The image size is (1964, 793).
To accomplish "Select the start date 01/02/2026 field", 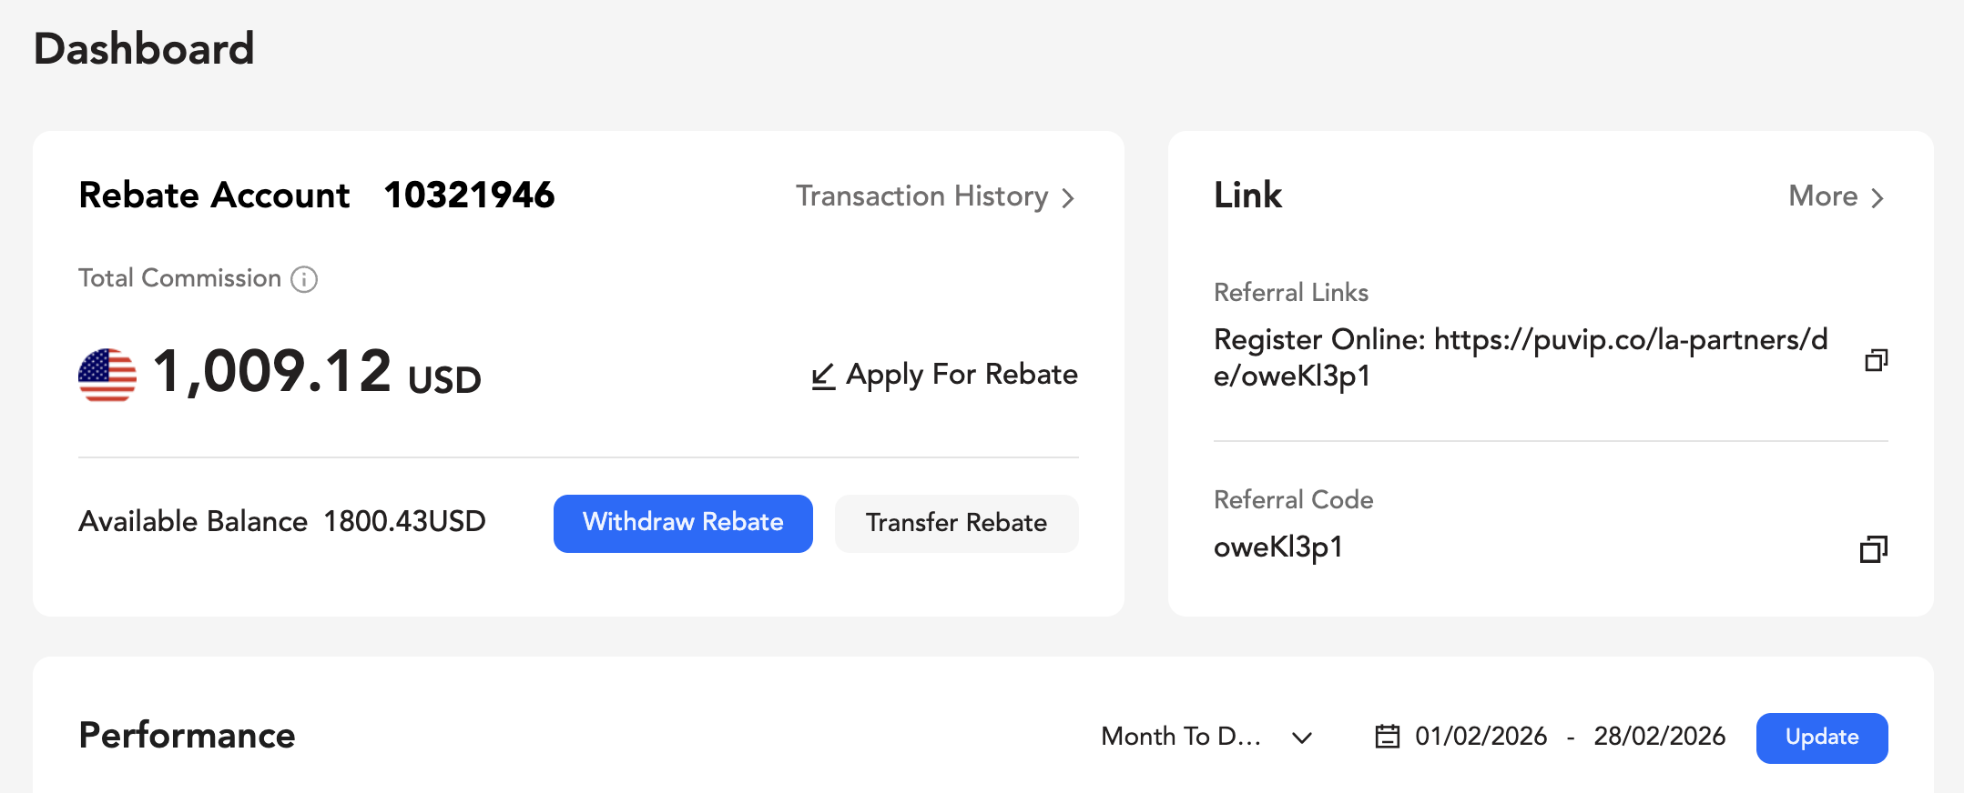I will point(1481,737).
